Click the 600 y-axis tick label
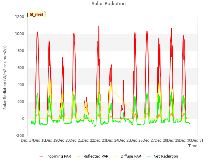 (21, 68)
